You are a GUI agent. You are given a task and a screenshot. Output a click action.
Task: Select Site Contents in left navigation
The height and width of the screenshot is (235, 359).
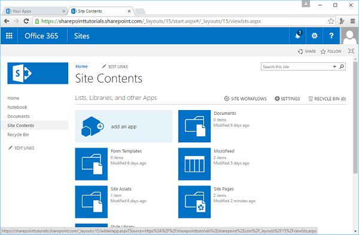point(20,126)
